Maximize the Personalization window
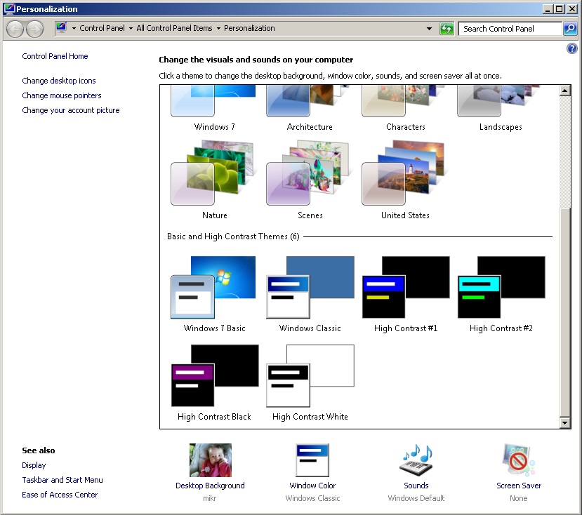This screenshot has height=515, width=582. (x=560, y=9)
